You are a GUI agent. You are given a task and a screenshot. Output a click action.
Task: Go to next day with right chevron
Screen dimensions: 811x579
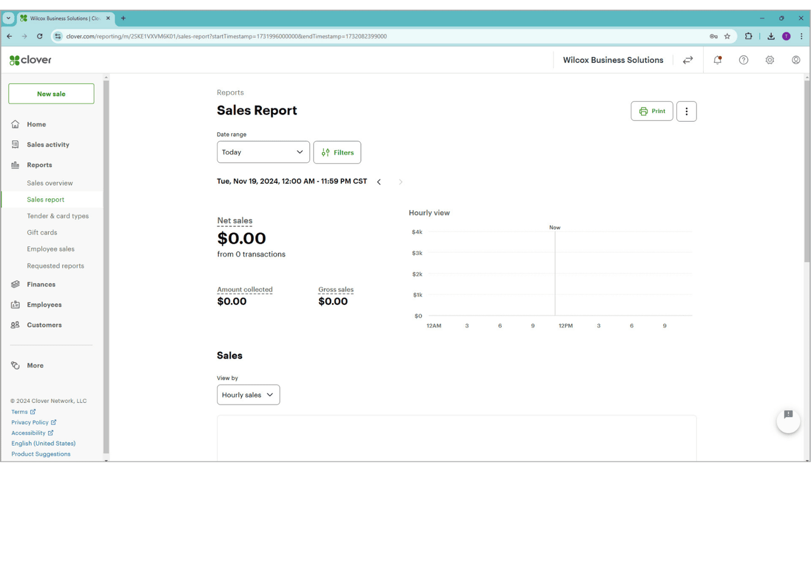[x=400, y=182]
